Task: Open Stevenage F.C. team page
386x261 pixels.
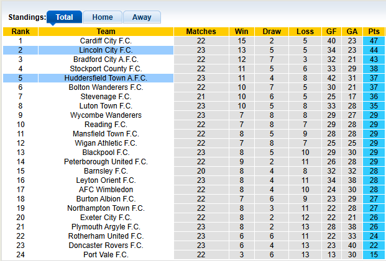Action: pyautogui.click(x=106, y=97)
